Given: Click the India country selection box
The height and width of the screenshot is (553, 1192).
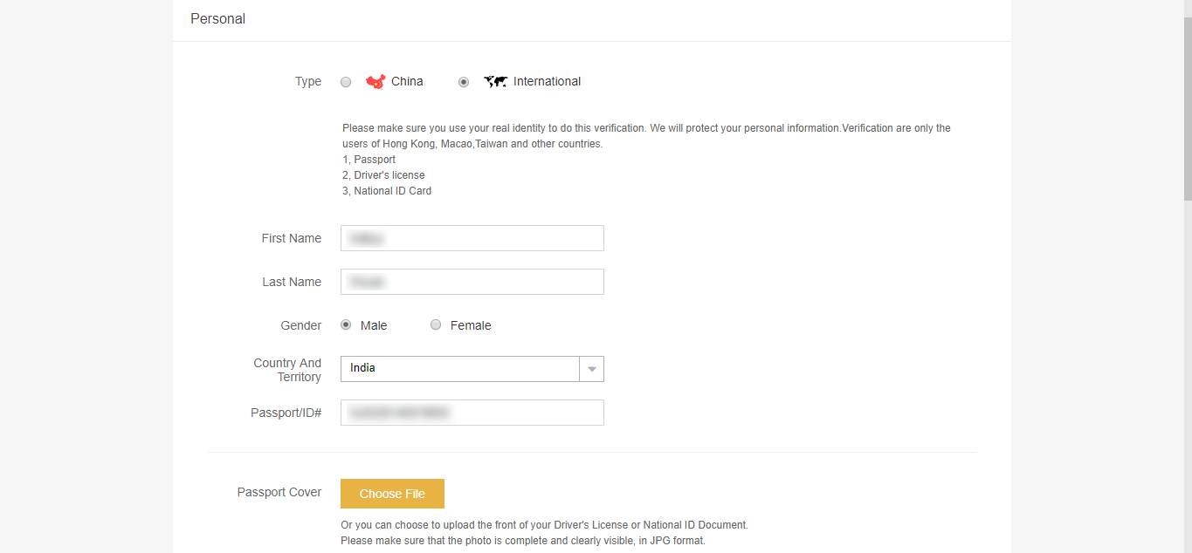Looking at the screenshot, I should (460, 369).
